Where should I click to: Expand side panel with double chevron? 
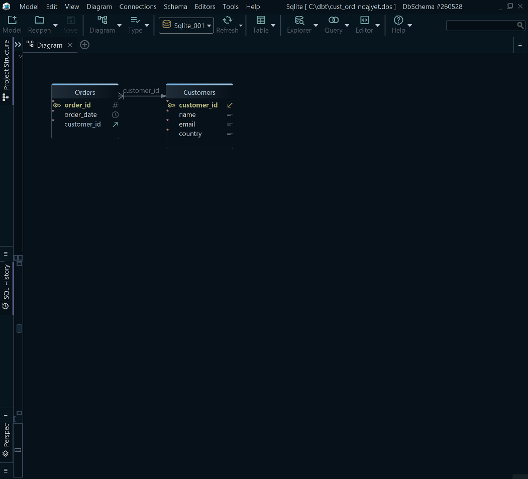(18, 44)
